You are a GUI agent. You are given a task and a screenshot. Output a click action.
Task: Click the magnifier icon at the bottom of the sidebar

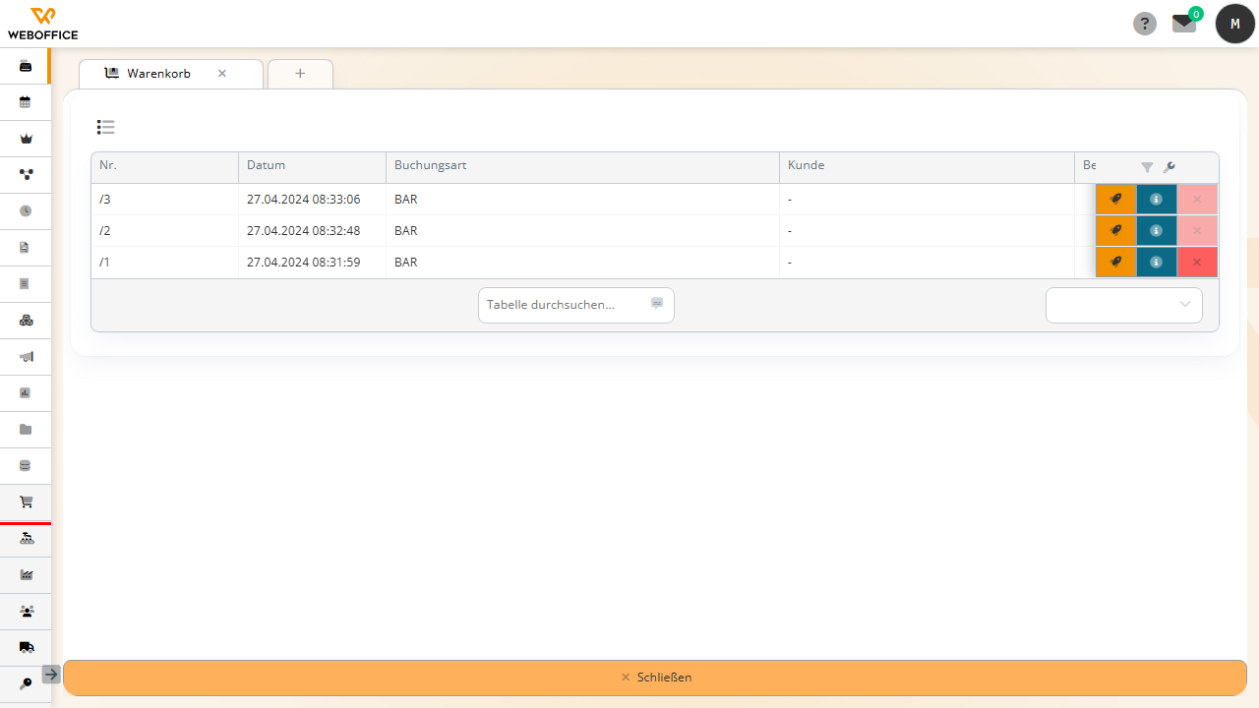(x=26, y=683)
